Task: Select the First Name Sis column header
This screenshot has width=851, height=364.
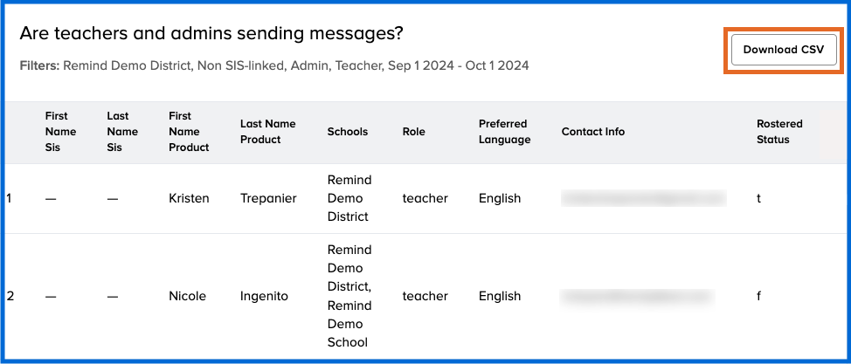Action: tap(60, 132)
